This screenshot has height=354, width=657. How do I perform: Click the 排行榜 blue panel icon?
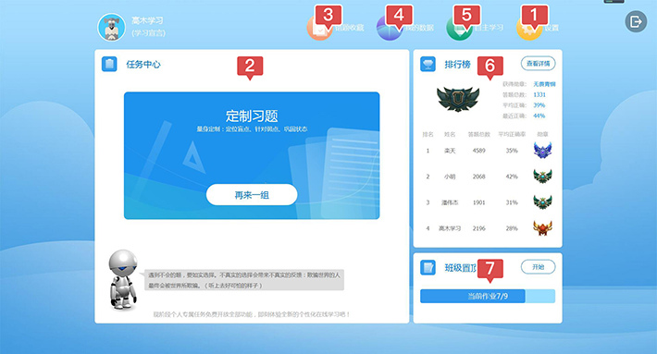428,64
